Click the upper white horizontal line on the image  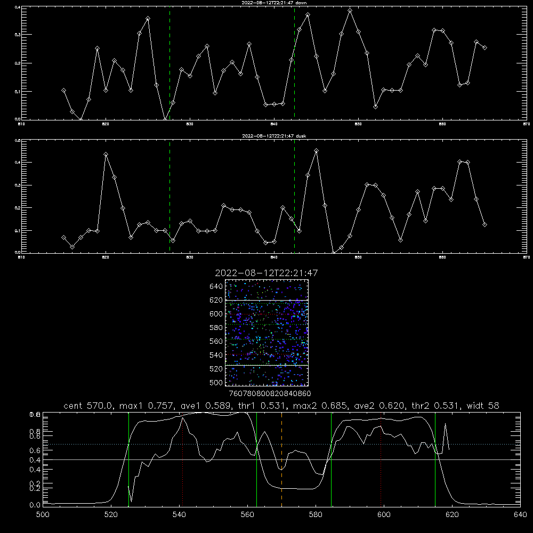pyautogui.click(x=267, y=300)
